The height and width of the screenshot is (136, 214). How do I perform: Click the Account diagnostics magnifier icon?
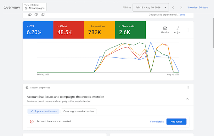[27, 88]
